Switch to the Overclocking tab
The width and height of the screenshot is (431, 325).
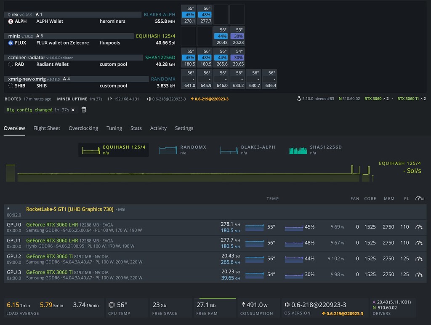[x=83, y=128]
